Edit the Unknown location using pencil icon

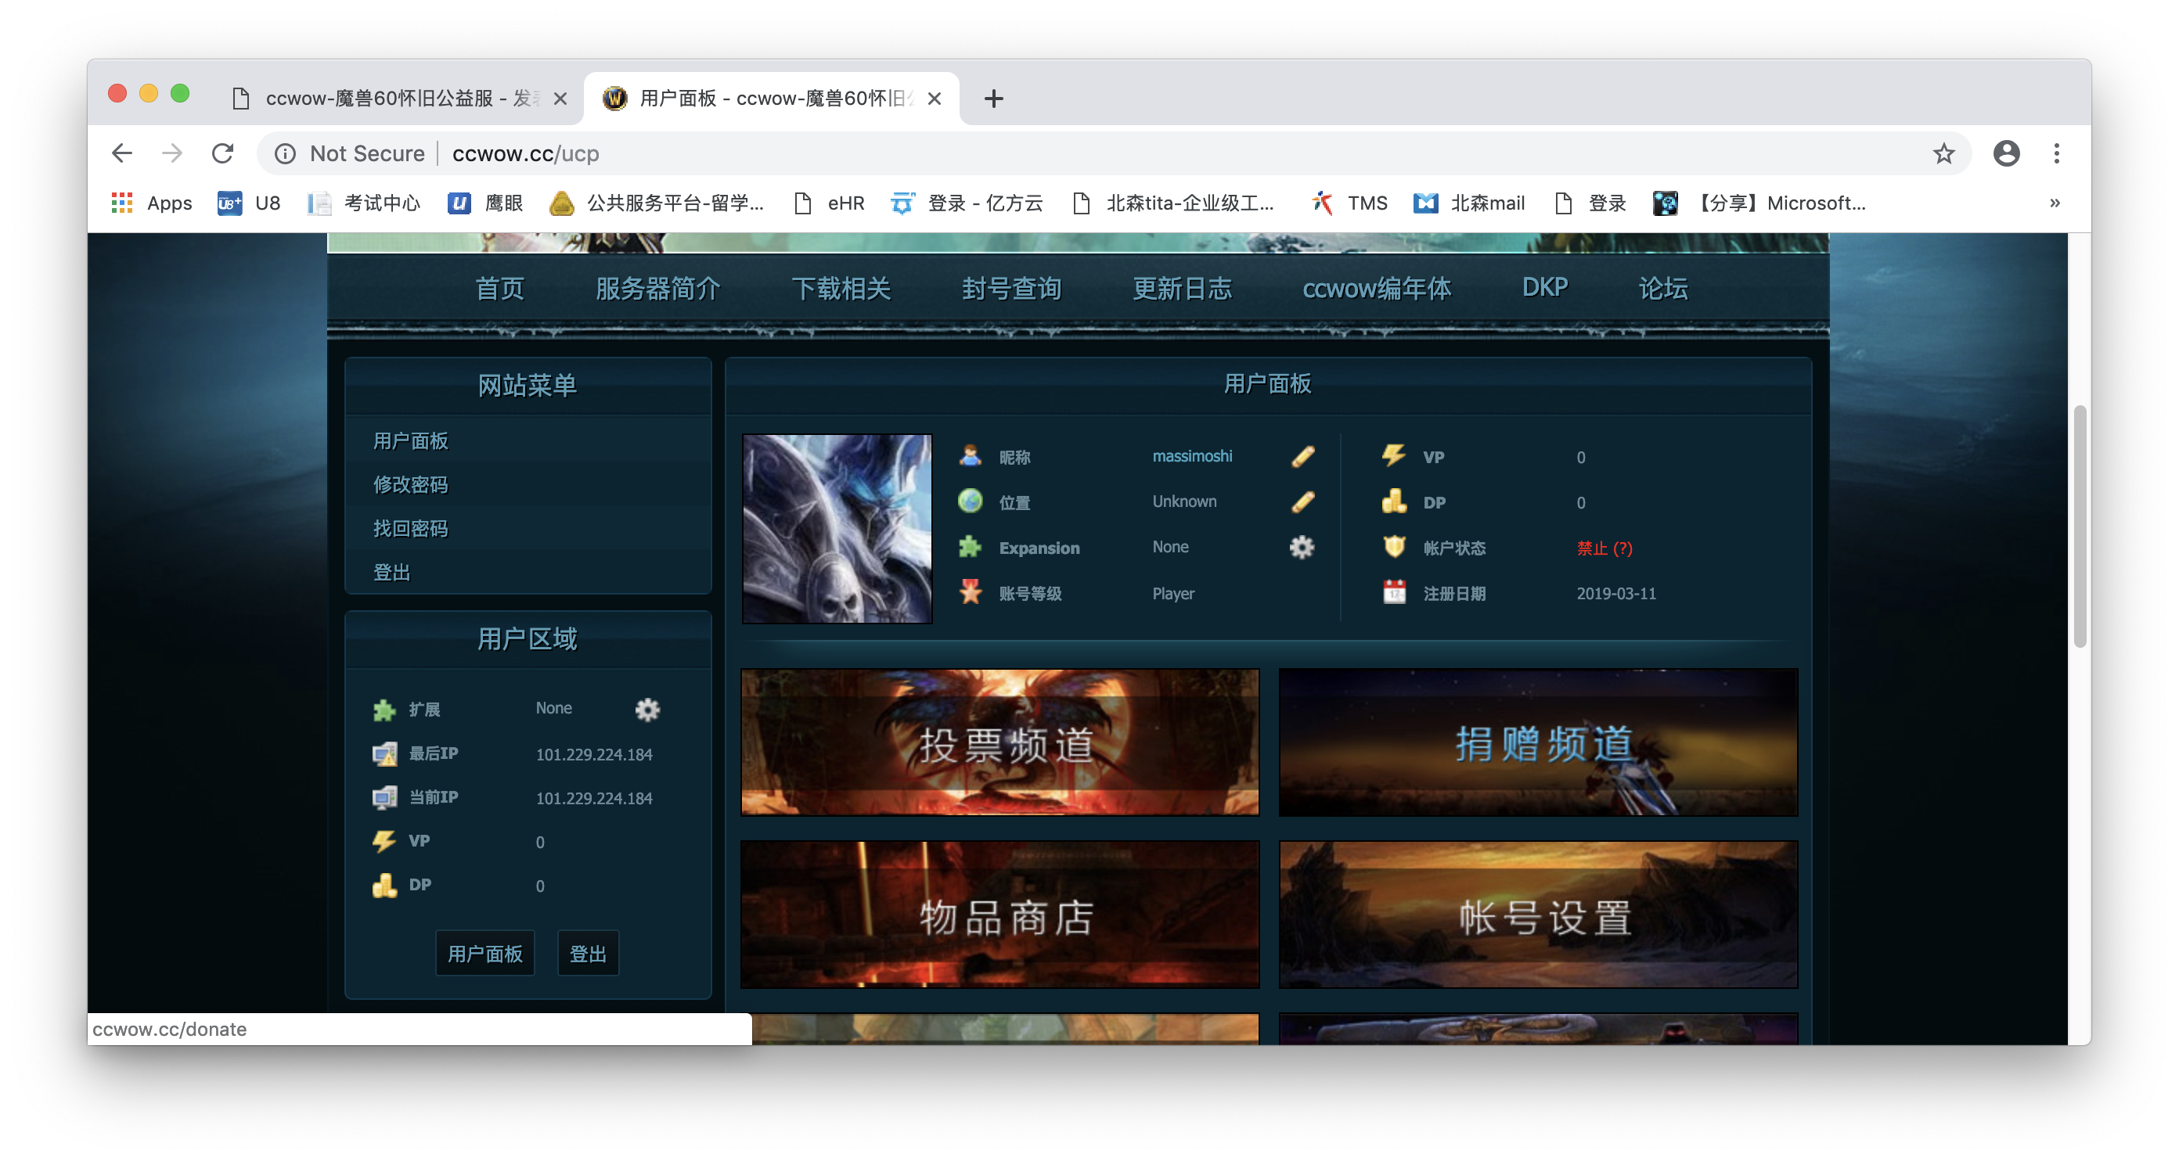(1302, 501)
